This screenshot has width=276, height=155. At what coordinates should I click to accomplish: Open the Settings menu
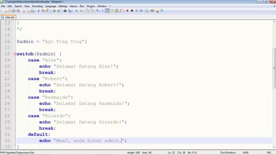(63, 6)
